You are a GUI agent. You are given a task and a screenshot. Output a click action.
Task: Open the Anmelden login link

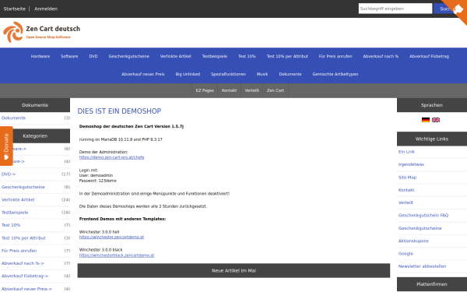(x=46, y=9)
